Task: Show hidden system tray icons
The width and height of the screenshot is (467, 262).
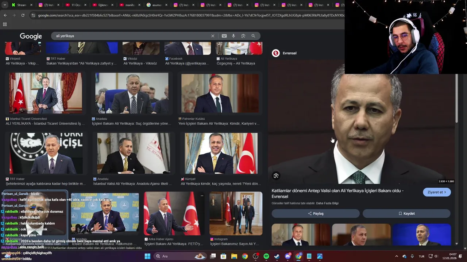Action: (x=397, y=256)
